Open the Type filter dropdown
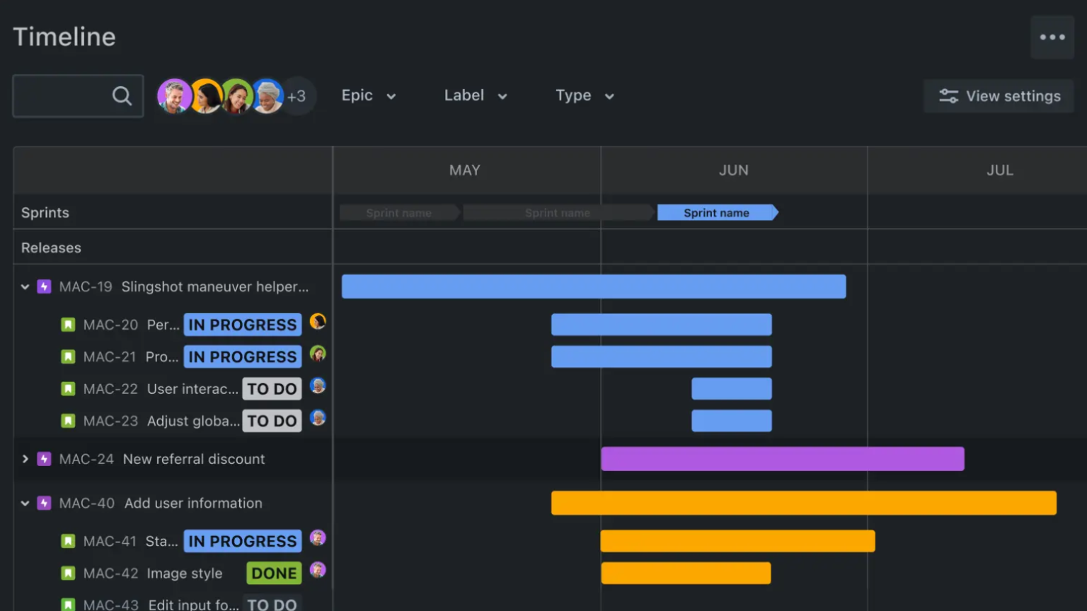The image size is (1087, 611). 584,95
